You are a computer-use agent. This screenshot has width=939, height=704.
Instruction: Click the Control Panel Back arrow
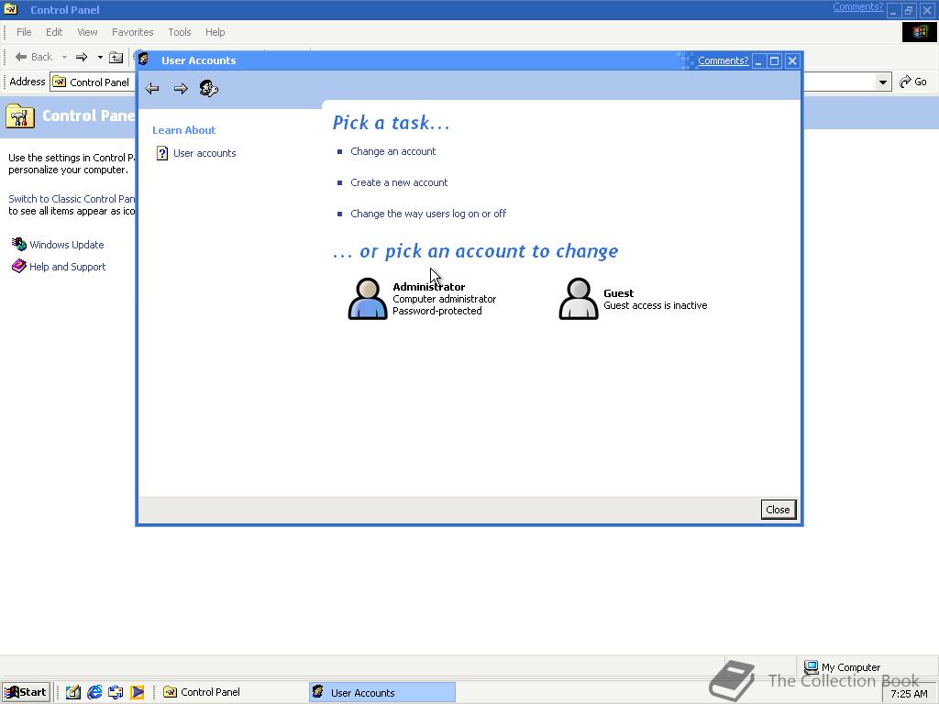[21, 57]
